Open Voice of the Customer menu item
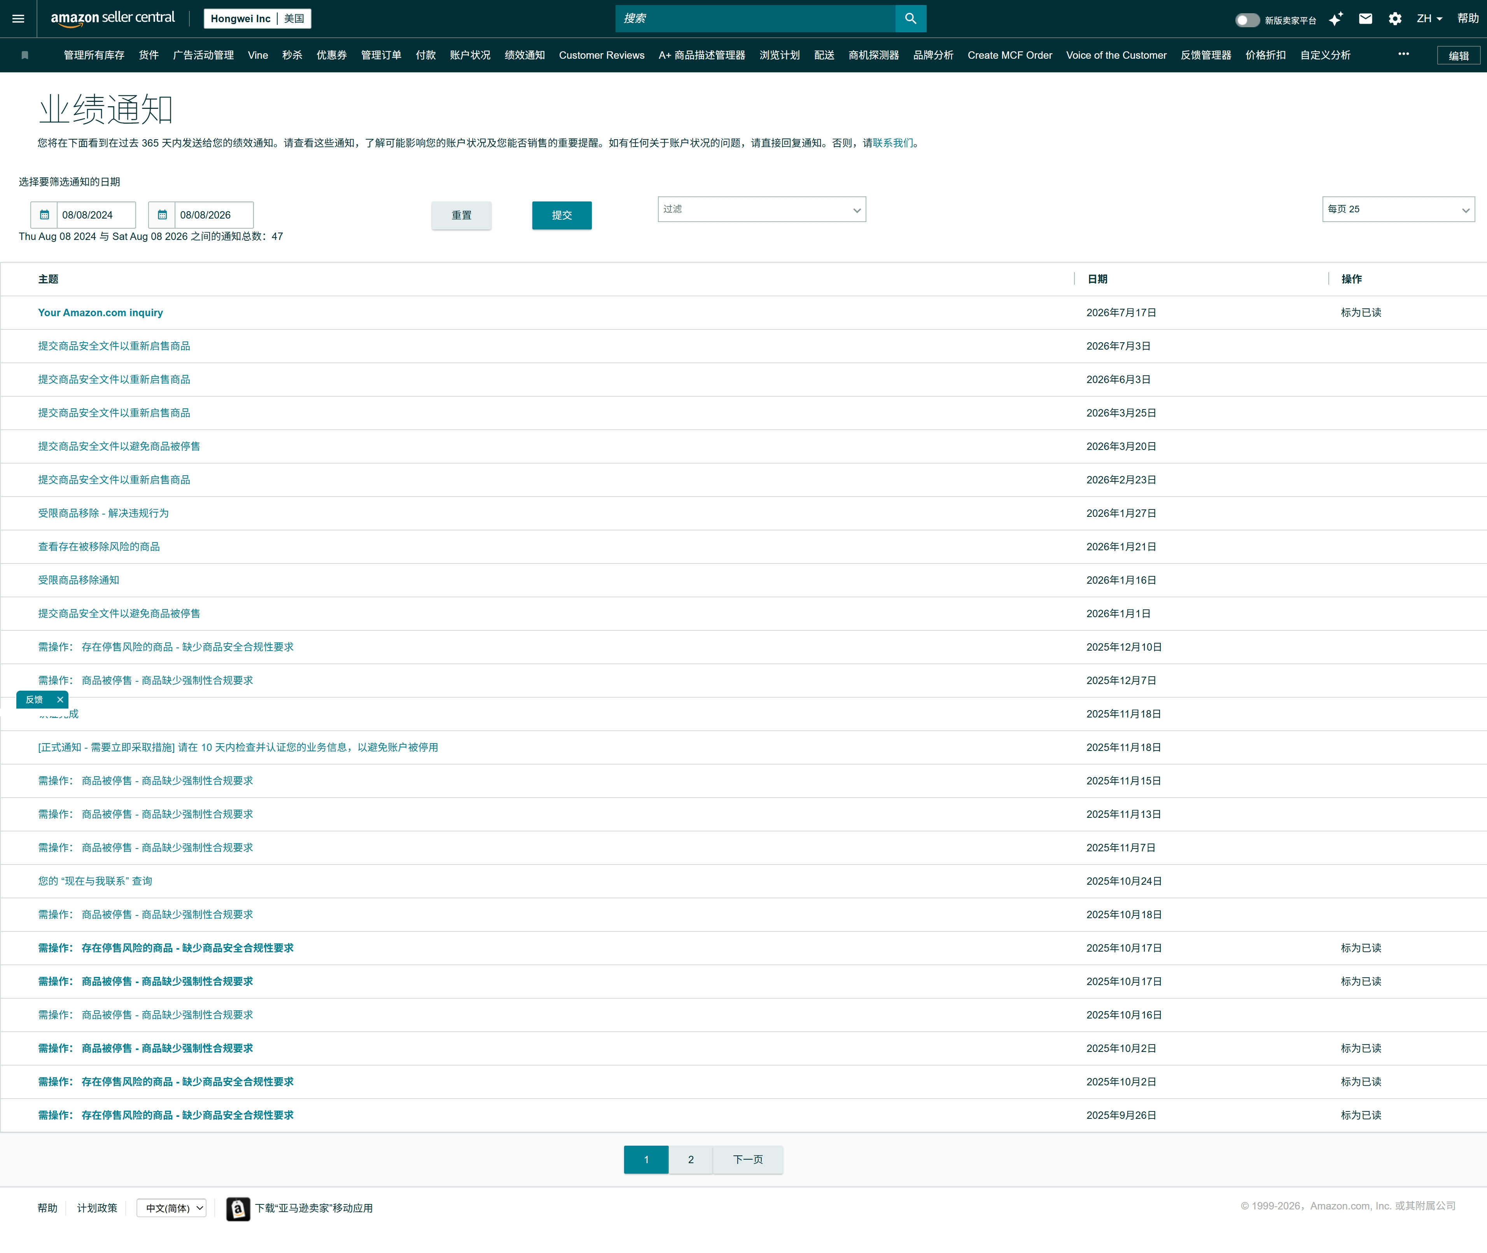Screen dimensions: 1487x1253 (1116, 55)
